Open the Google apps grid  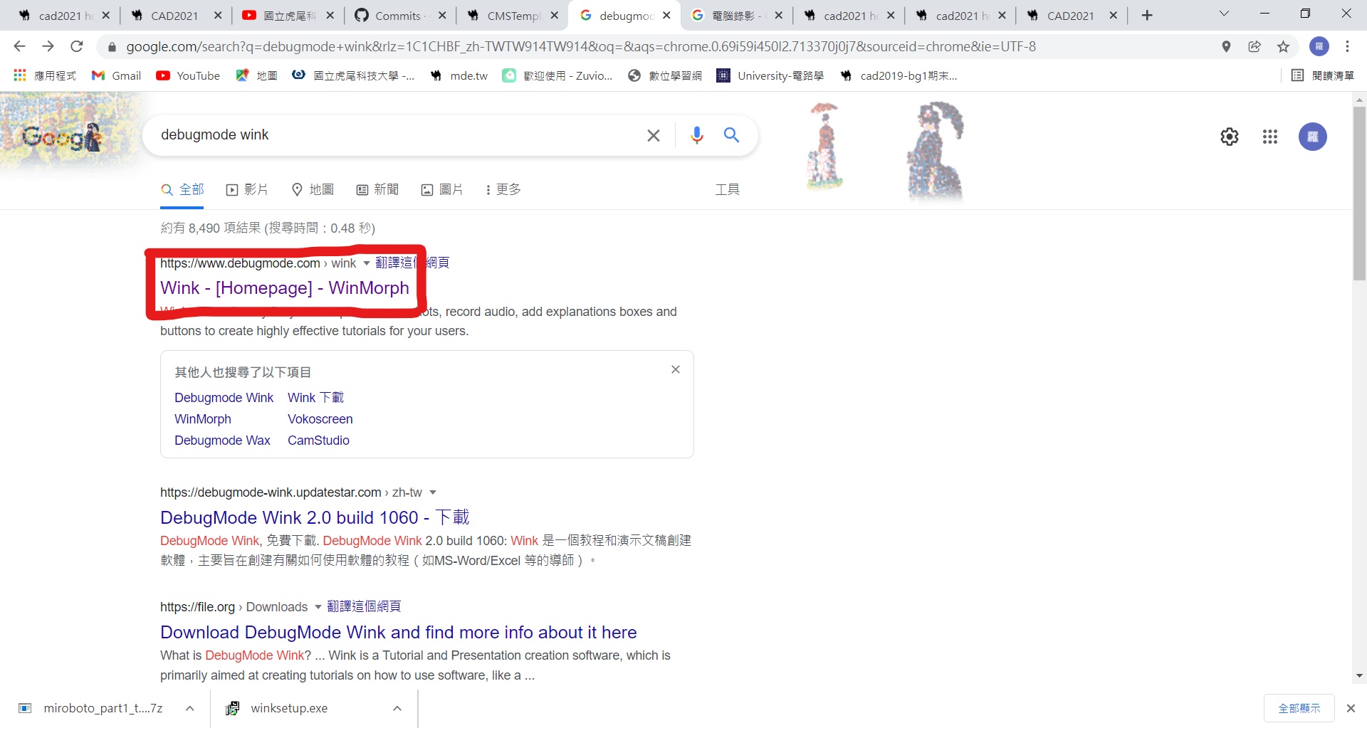click(1270, 137)
